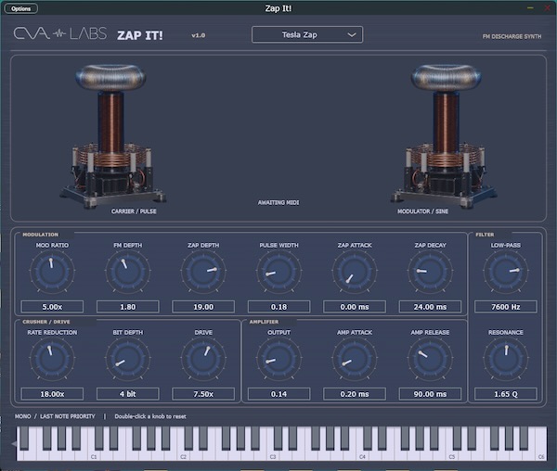Click the ZAP DECAY knob
Viewport: 557px width, 471px height.
(x=430, y=272)
